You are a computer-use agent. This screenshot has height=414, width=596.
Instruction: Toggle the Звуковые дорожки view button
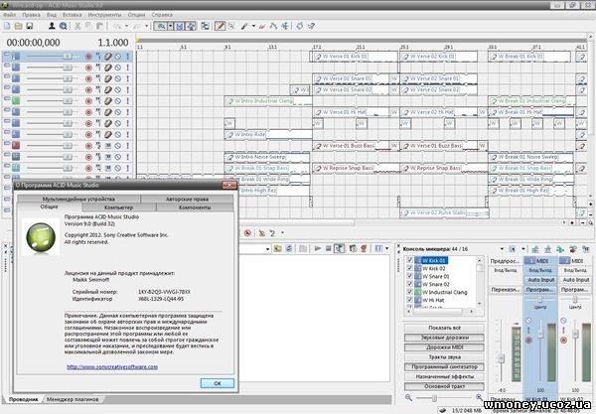tap(444, 338)
